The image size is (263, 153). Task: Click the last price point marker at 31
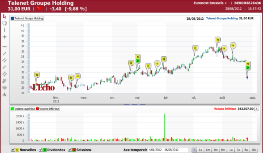click(x=247, y=77)
